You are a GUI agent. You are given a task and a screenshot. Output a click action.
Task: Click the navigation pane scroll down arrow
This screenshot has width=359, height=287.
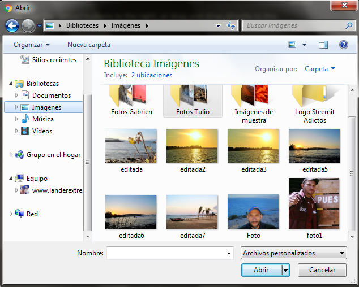pyautogui.click(x=88, y=237)
